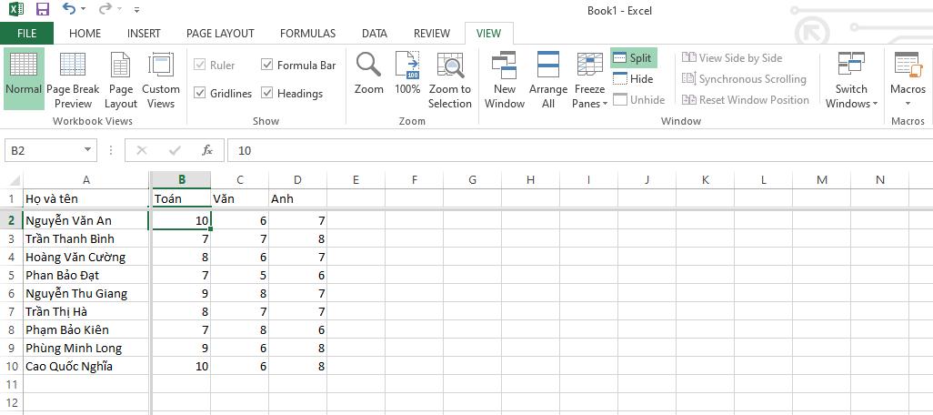Viewport: 933px width, 415px height.
Task: Click the Save icon in title bar
Action: (x=43, y=10)
